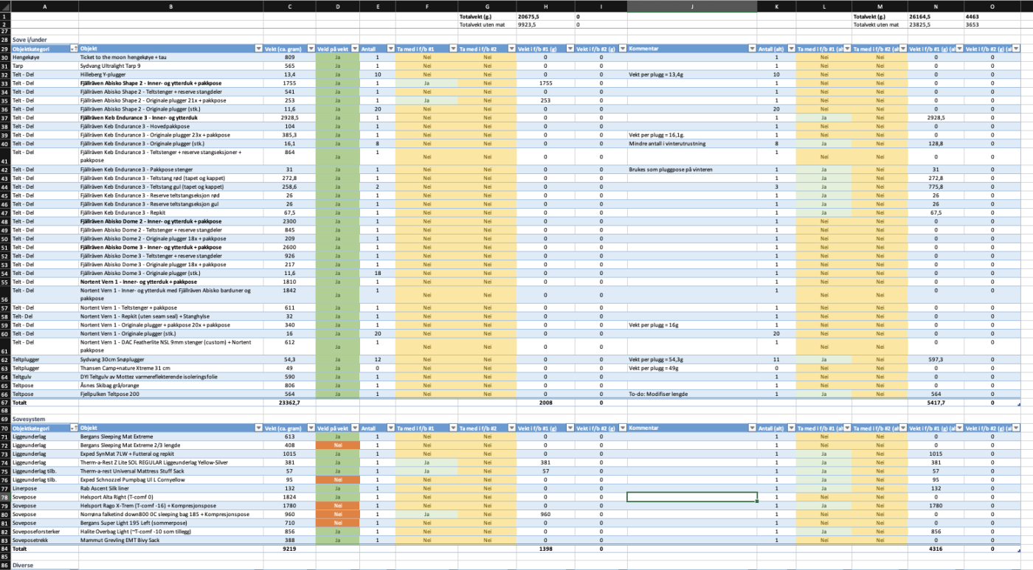Screen dimensions: 1033x570
Task: Click the 23362,7 total weight cell
Action: tap(289, 403)
